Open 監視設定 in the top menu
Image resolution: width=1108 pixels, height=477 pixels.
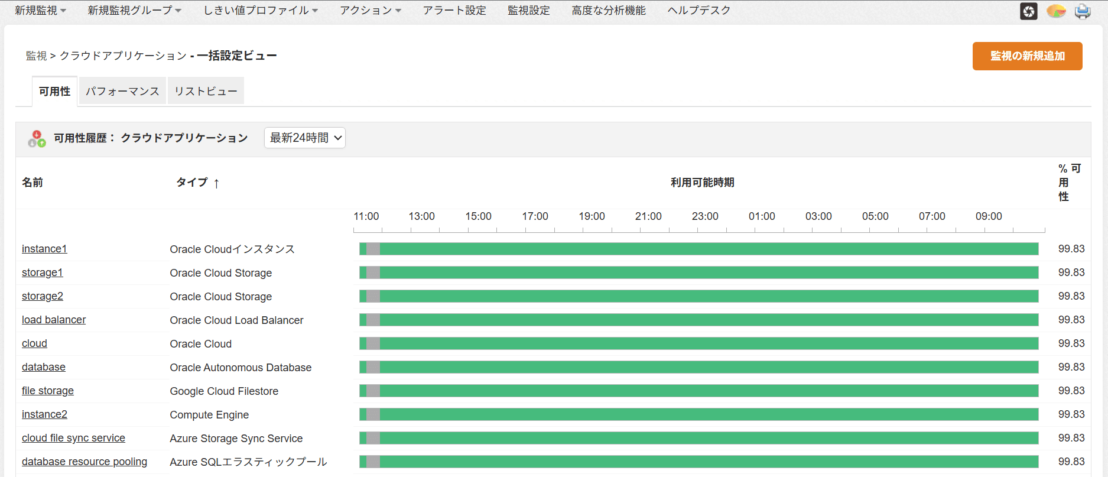pyautogui.click(x=529, y=11)
